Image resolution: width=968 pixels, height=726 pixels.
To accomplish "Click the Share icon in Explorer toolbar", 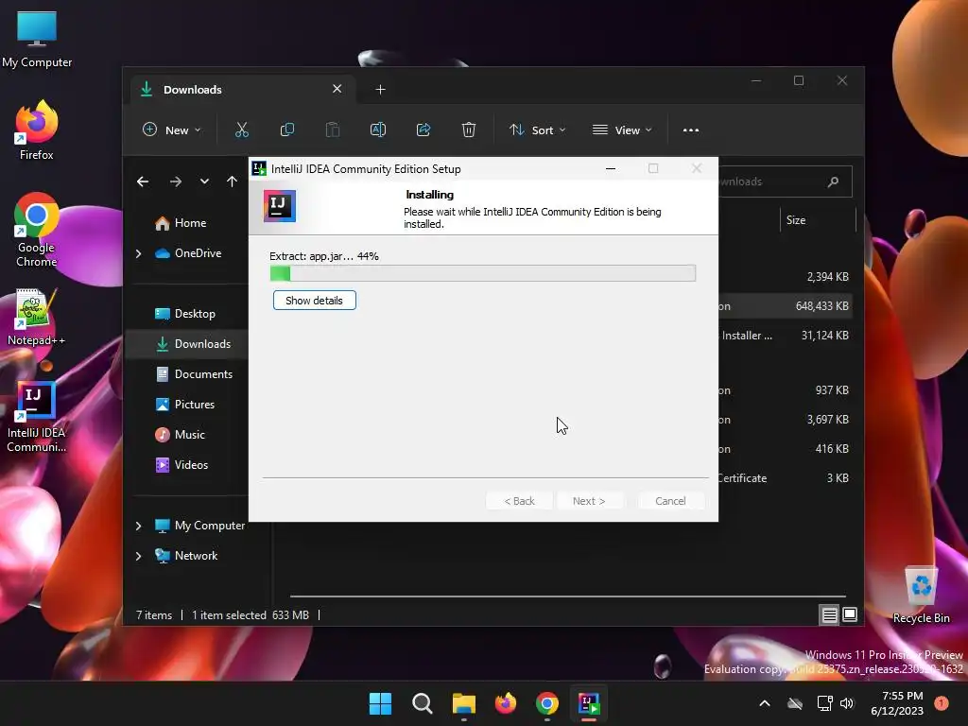I will click(423, 130).
